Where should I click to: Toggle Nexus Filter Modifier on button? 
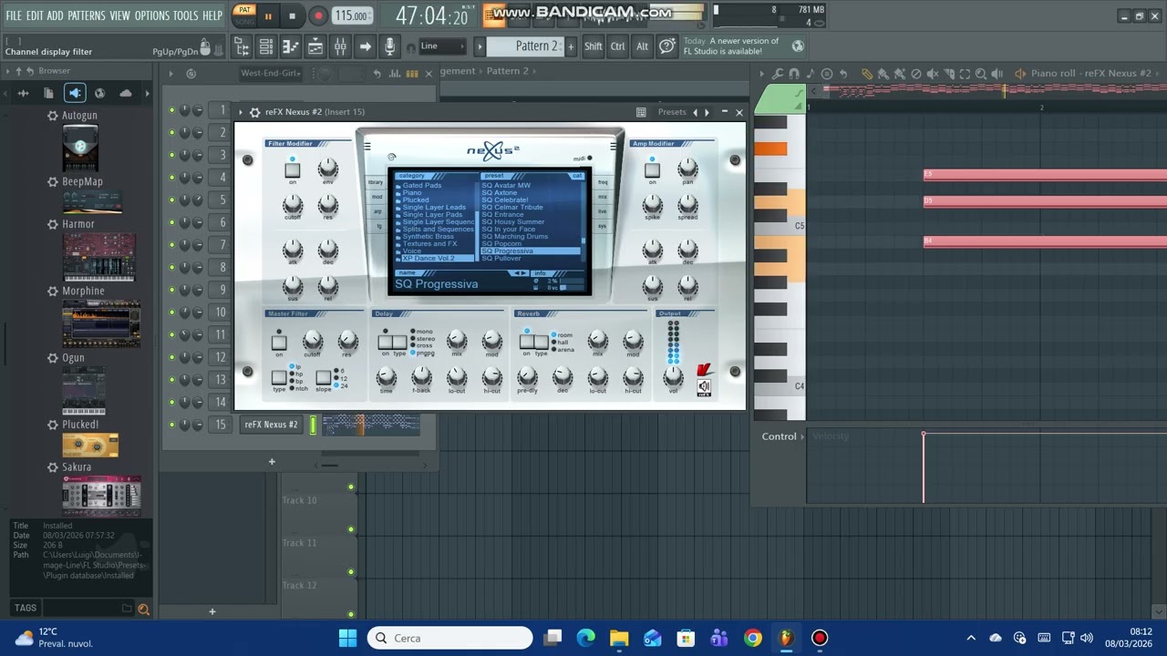(293, 170)
